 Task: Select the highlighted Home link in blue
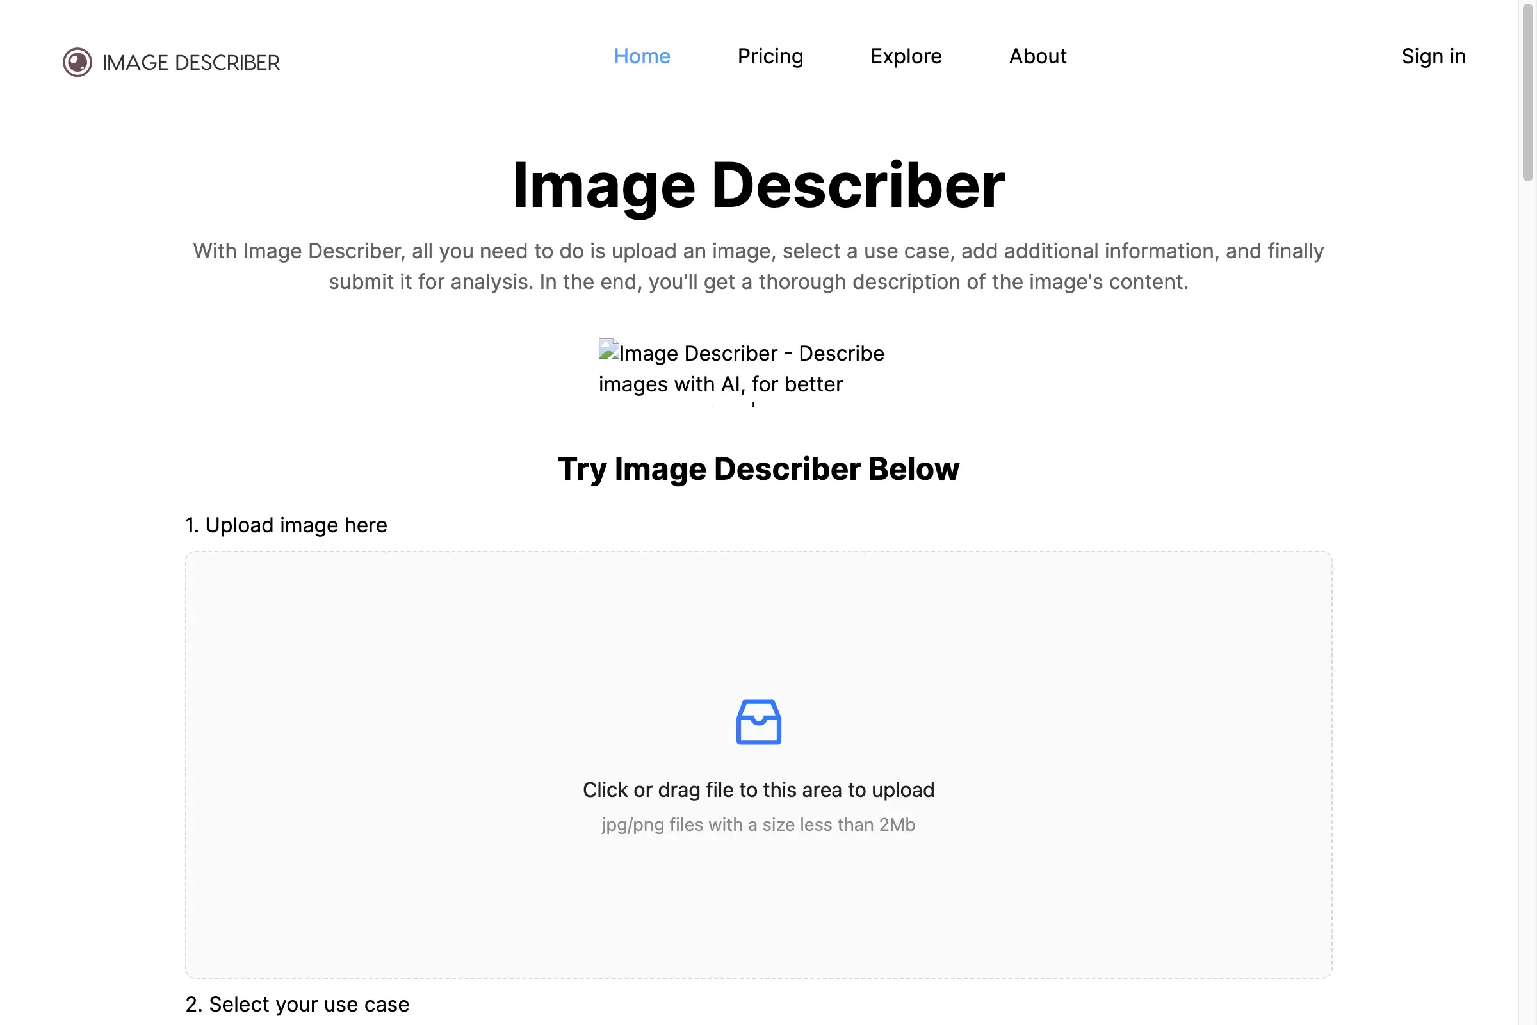coord(642,57)
